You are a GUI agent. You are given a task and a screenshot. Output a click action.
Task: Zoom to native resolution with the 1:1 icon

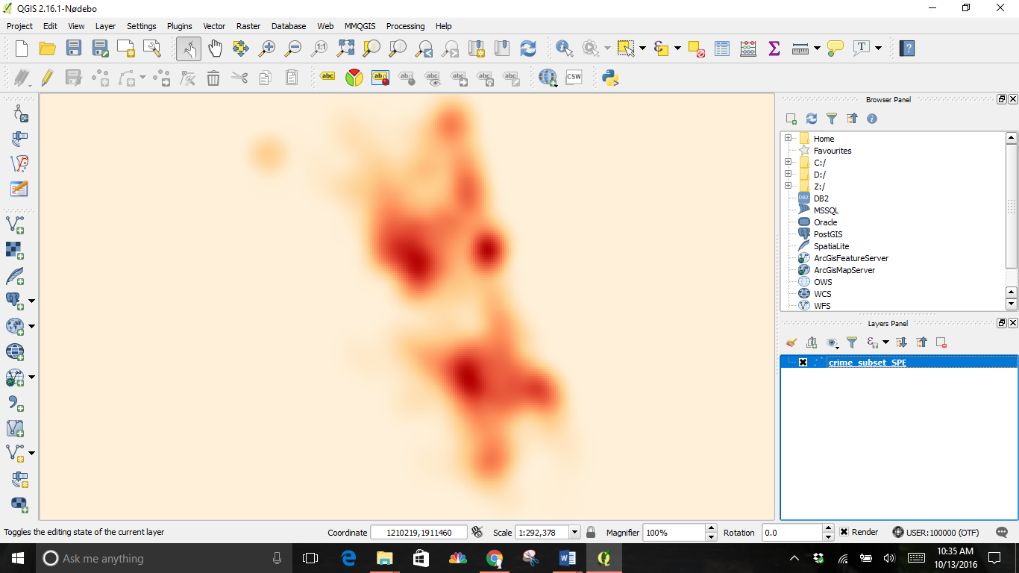coord(319,48)
